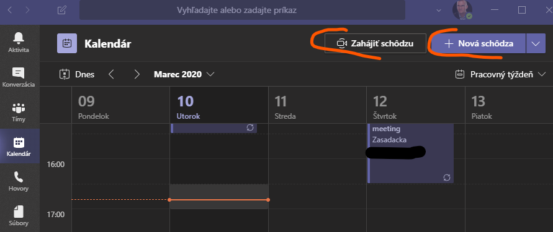
Task: Navigate back with the left arrow in title bar
Action: click(x=10, y=10)
